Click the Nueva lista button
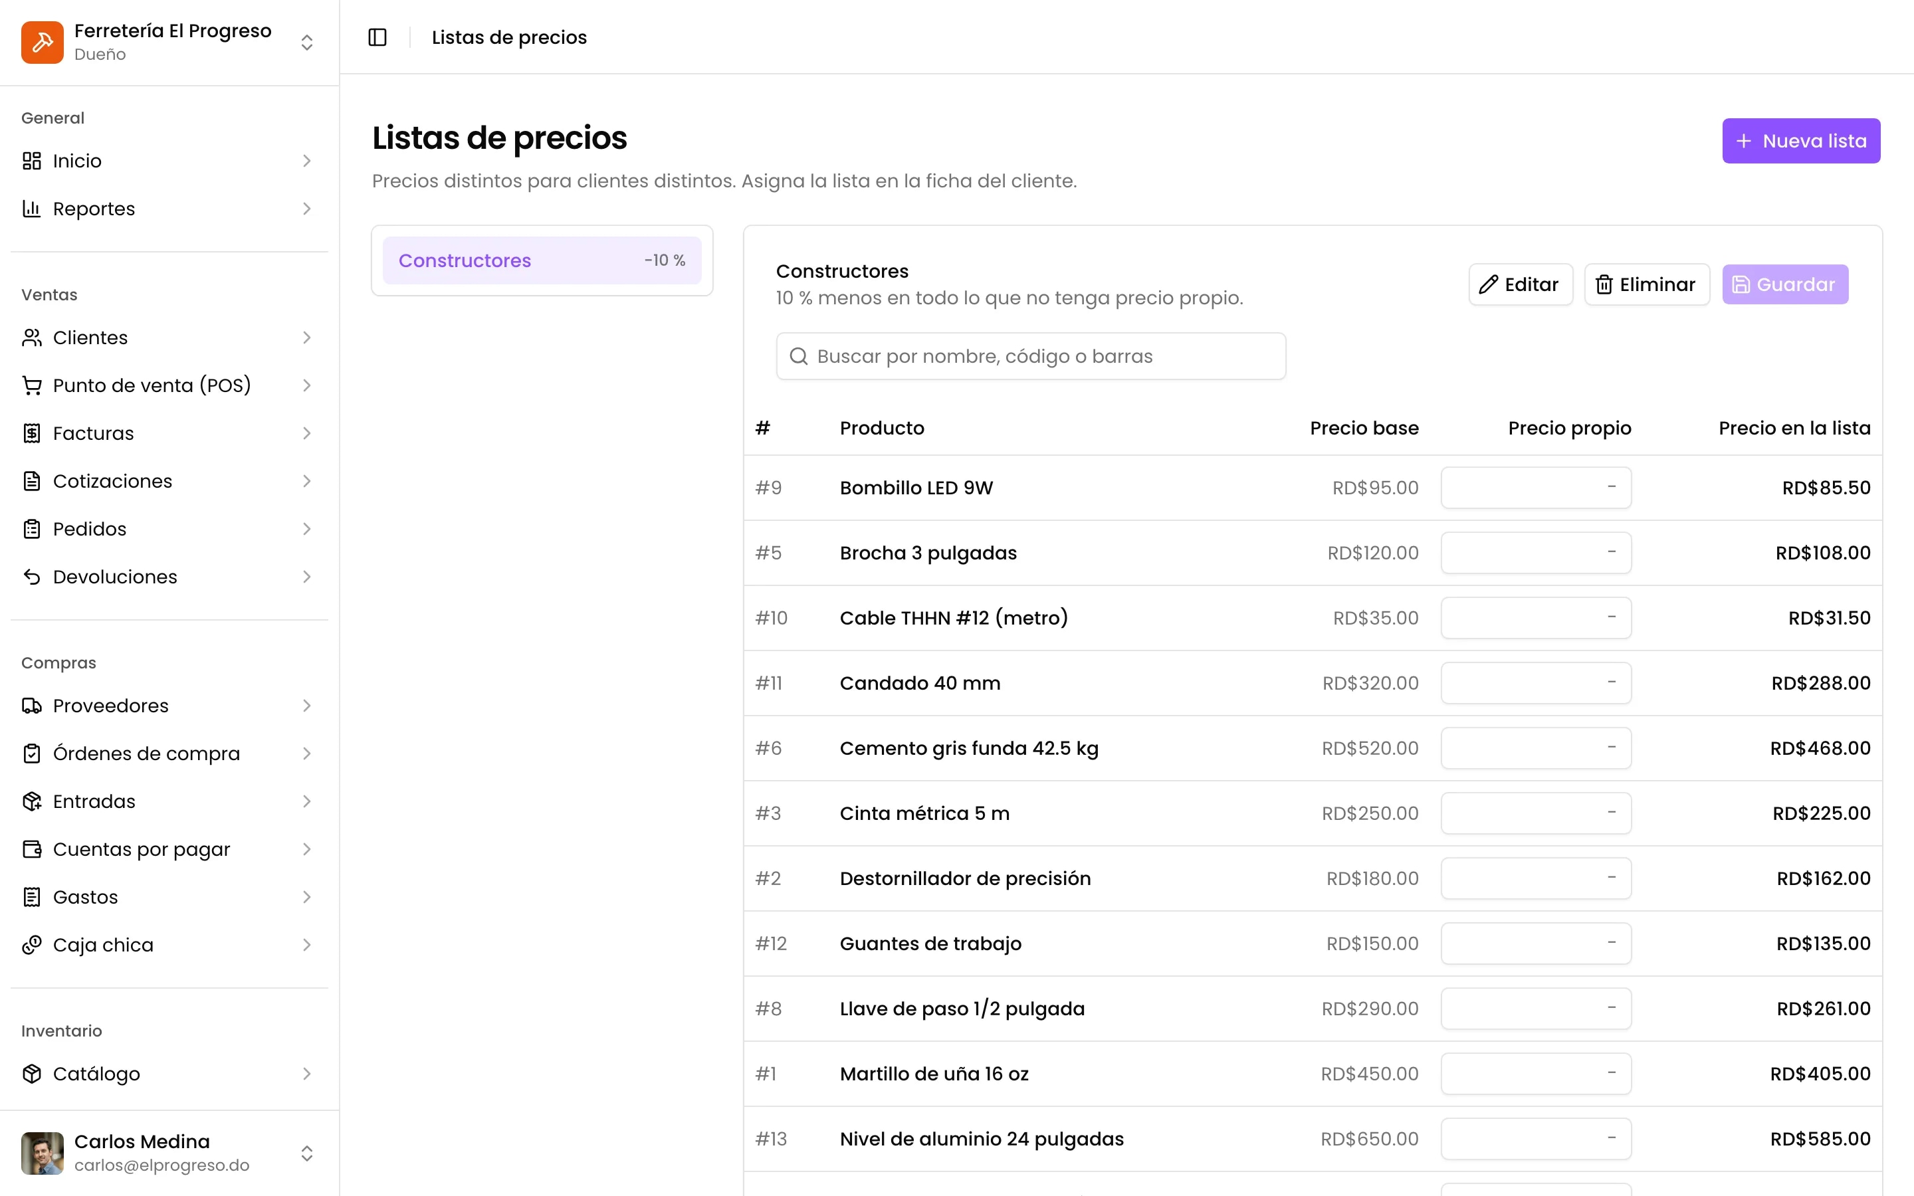1914x1196 pixels. 1801,141
